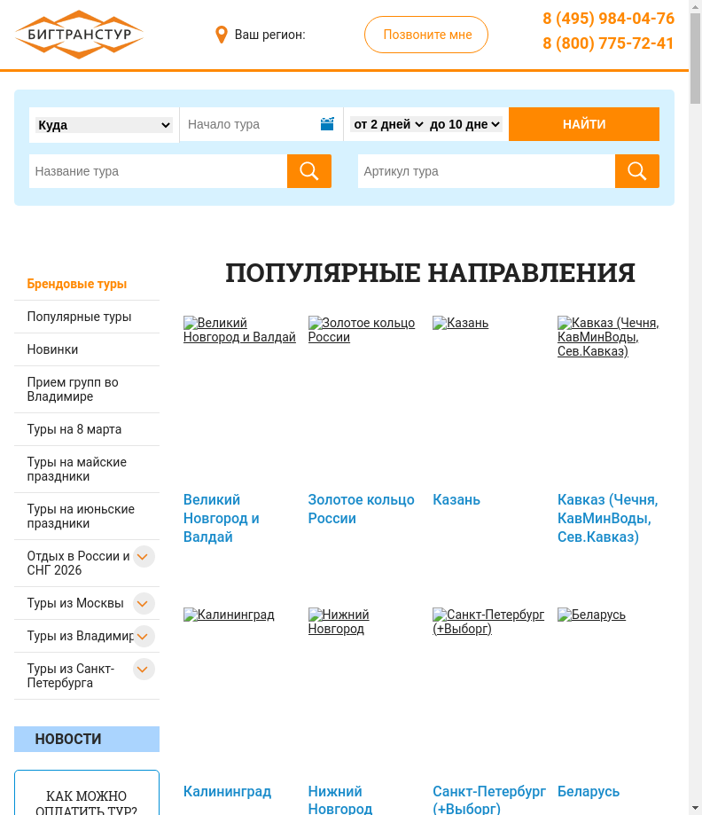Call phone number 8 (800) 775-72-41
Screen dimensions: 702x815
point(608,43)
